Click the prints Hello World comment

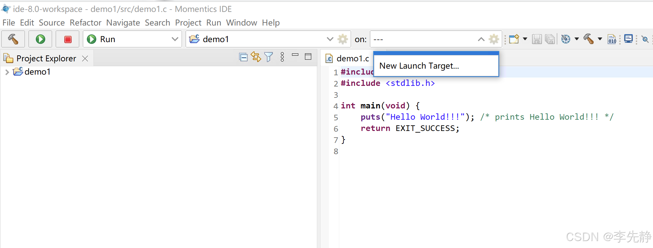(547, 117)
